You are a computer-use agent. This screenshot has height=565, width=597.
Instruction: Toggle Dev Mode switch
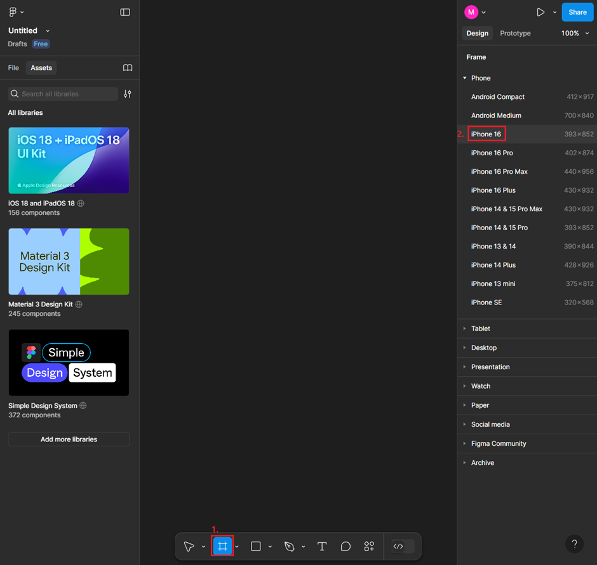click(x=403, y=547)
